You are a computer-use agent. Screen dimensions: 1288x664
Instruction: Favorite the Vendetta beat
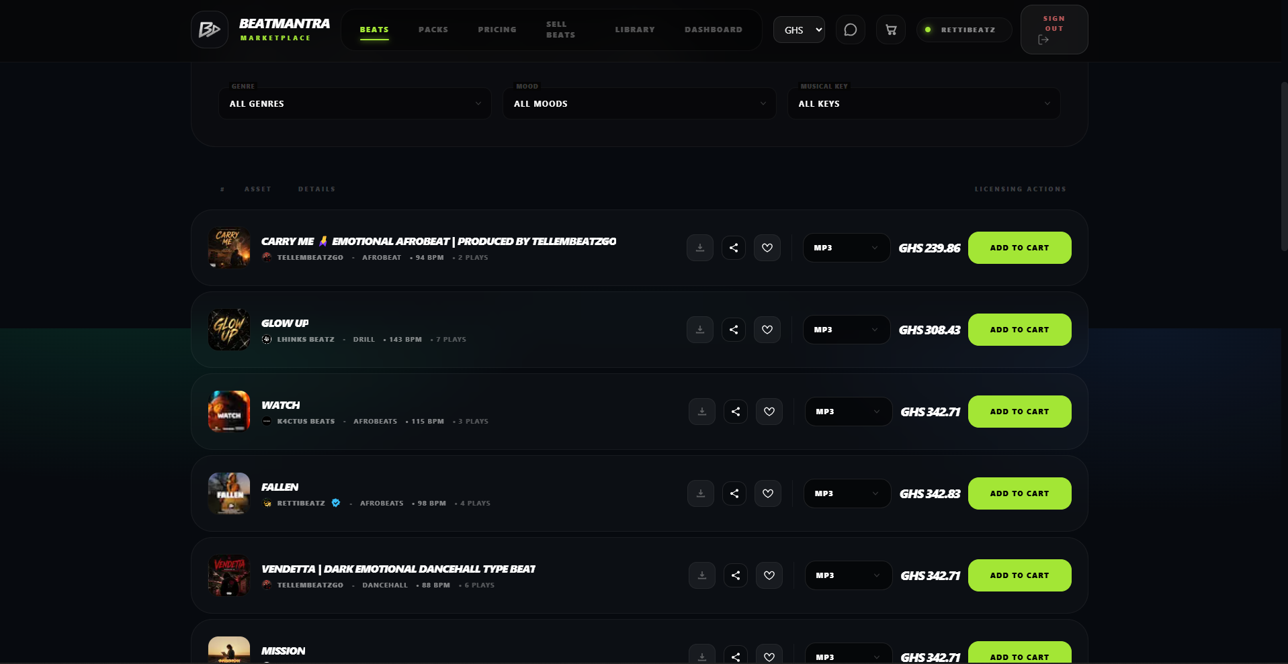point(769,575)
